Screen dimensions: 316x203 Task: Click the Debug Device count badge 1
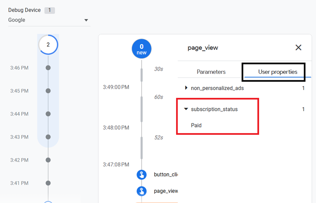(x=49, y=10)
